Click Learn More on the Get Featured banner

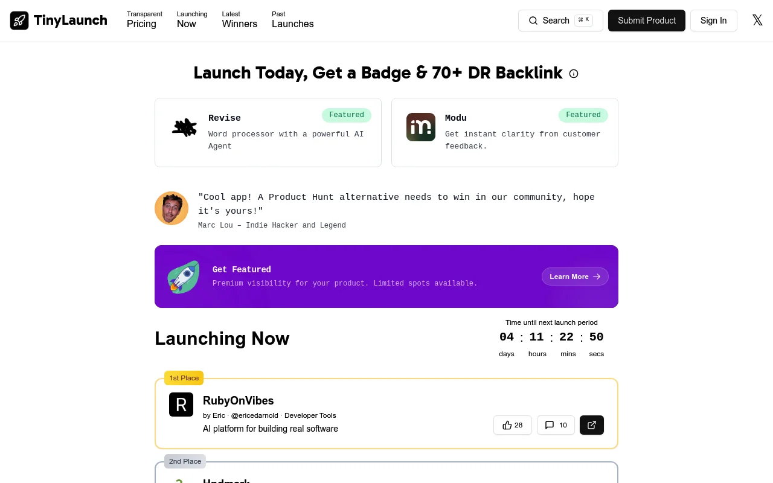coord(574,277)
